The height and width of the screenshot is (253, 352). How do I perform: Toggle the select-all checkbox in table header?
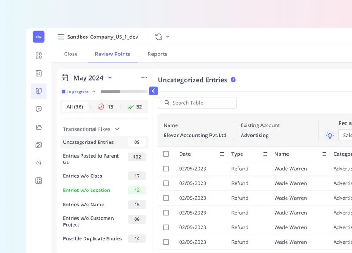pos(166,154)
